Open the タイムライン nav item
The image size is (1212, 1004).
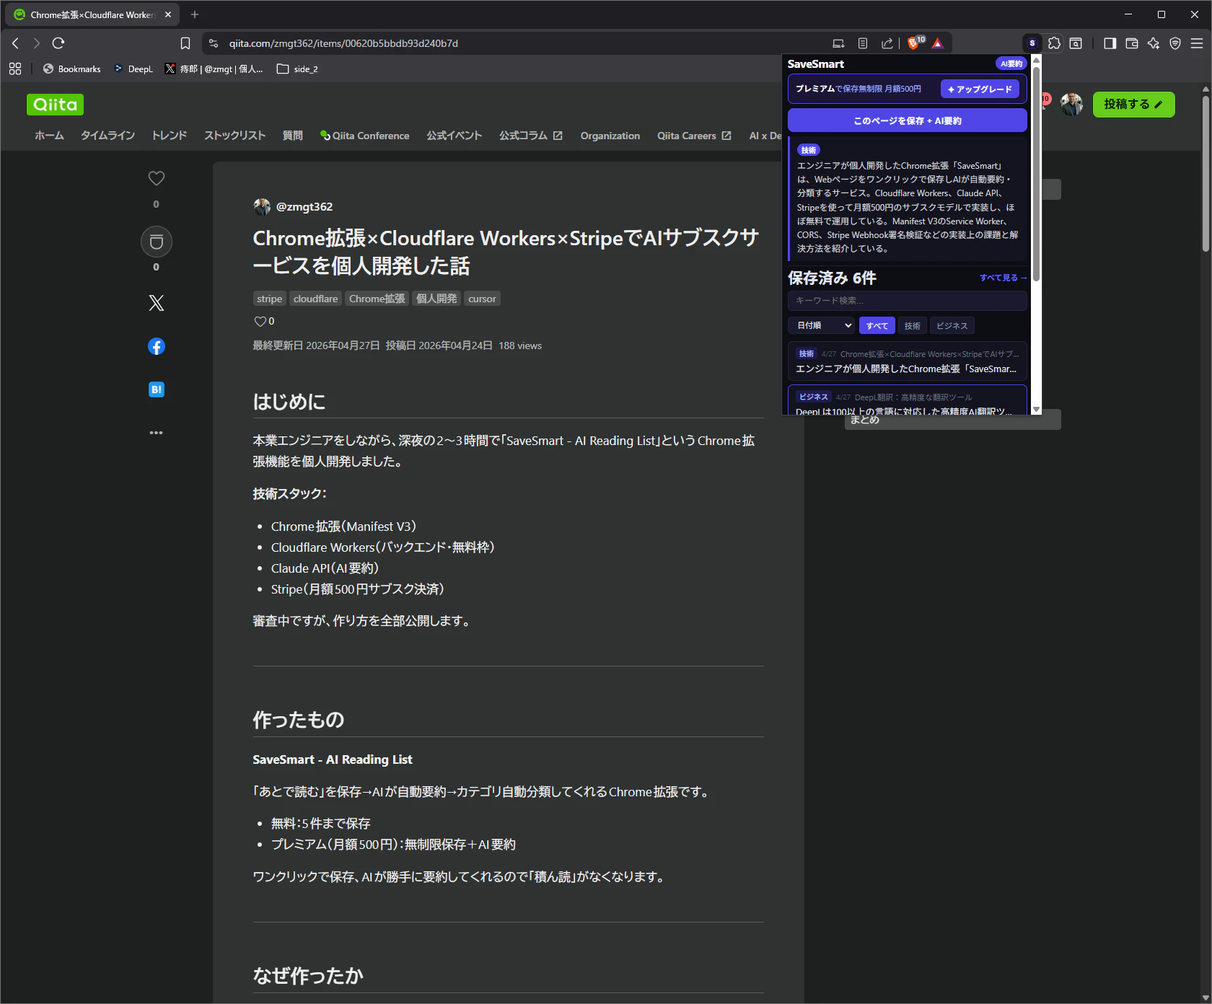tap(107, 136)
